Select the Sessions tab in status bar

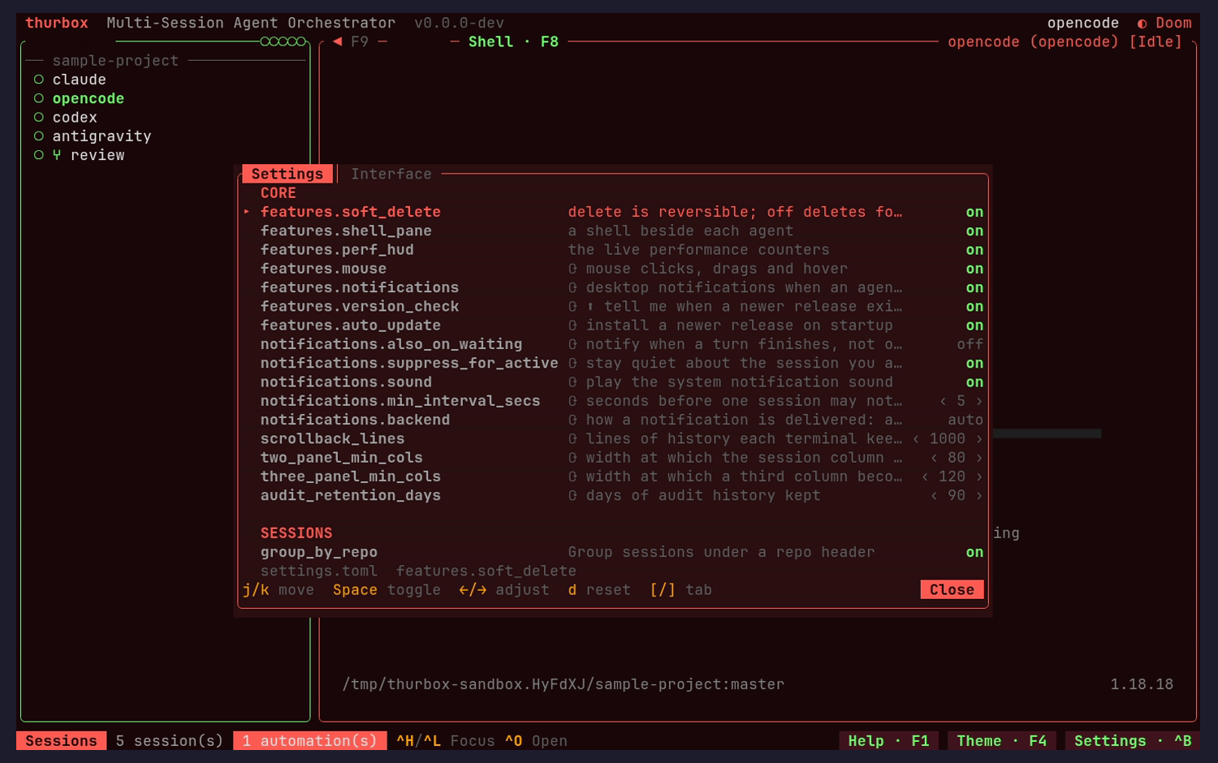click(x=61, y=741)
